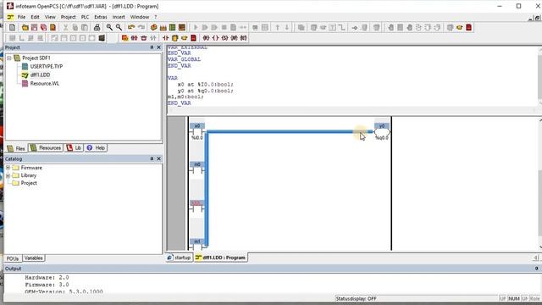Click the dark cube icon in second toolbar
This screenshot has width=542, height=305.
pos(102,37)
